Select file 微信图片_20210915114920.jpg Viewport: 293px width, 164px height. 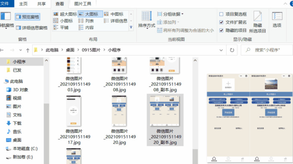119,120
